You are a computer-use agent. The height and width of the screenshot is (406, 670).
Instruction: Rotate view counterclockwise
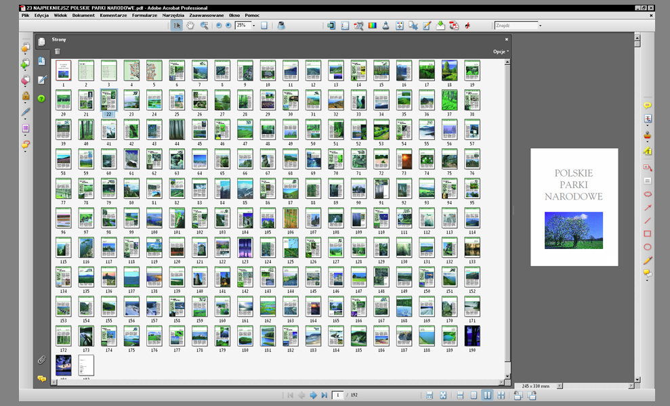[x=518, y=395]
